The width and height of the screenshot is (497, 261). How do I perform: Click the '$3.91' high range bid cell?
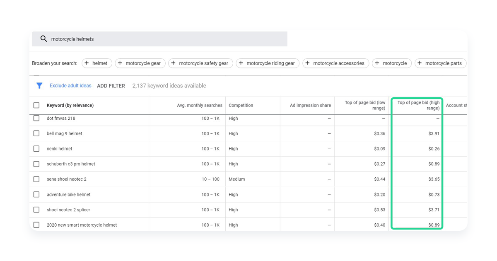click(x=434, y=133)
